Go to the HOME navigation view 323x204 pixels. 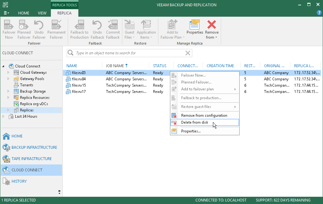(32, 136)
